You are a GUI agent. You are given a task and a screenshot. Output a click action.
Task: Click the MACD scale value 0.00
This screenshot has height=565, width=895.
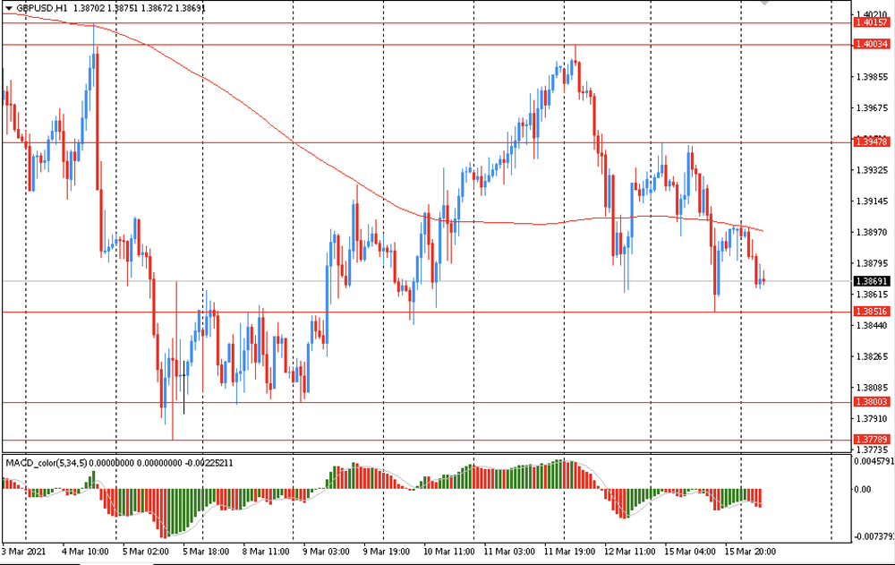pos(864,490)
